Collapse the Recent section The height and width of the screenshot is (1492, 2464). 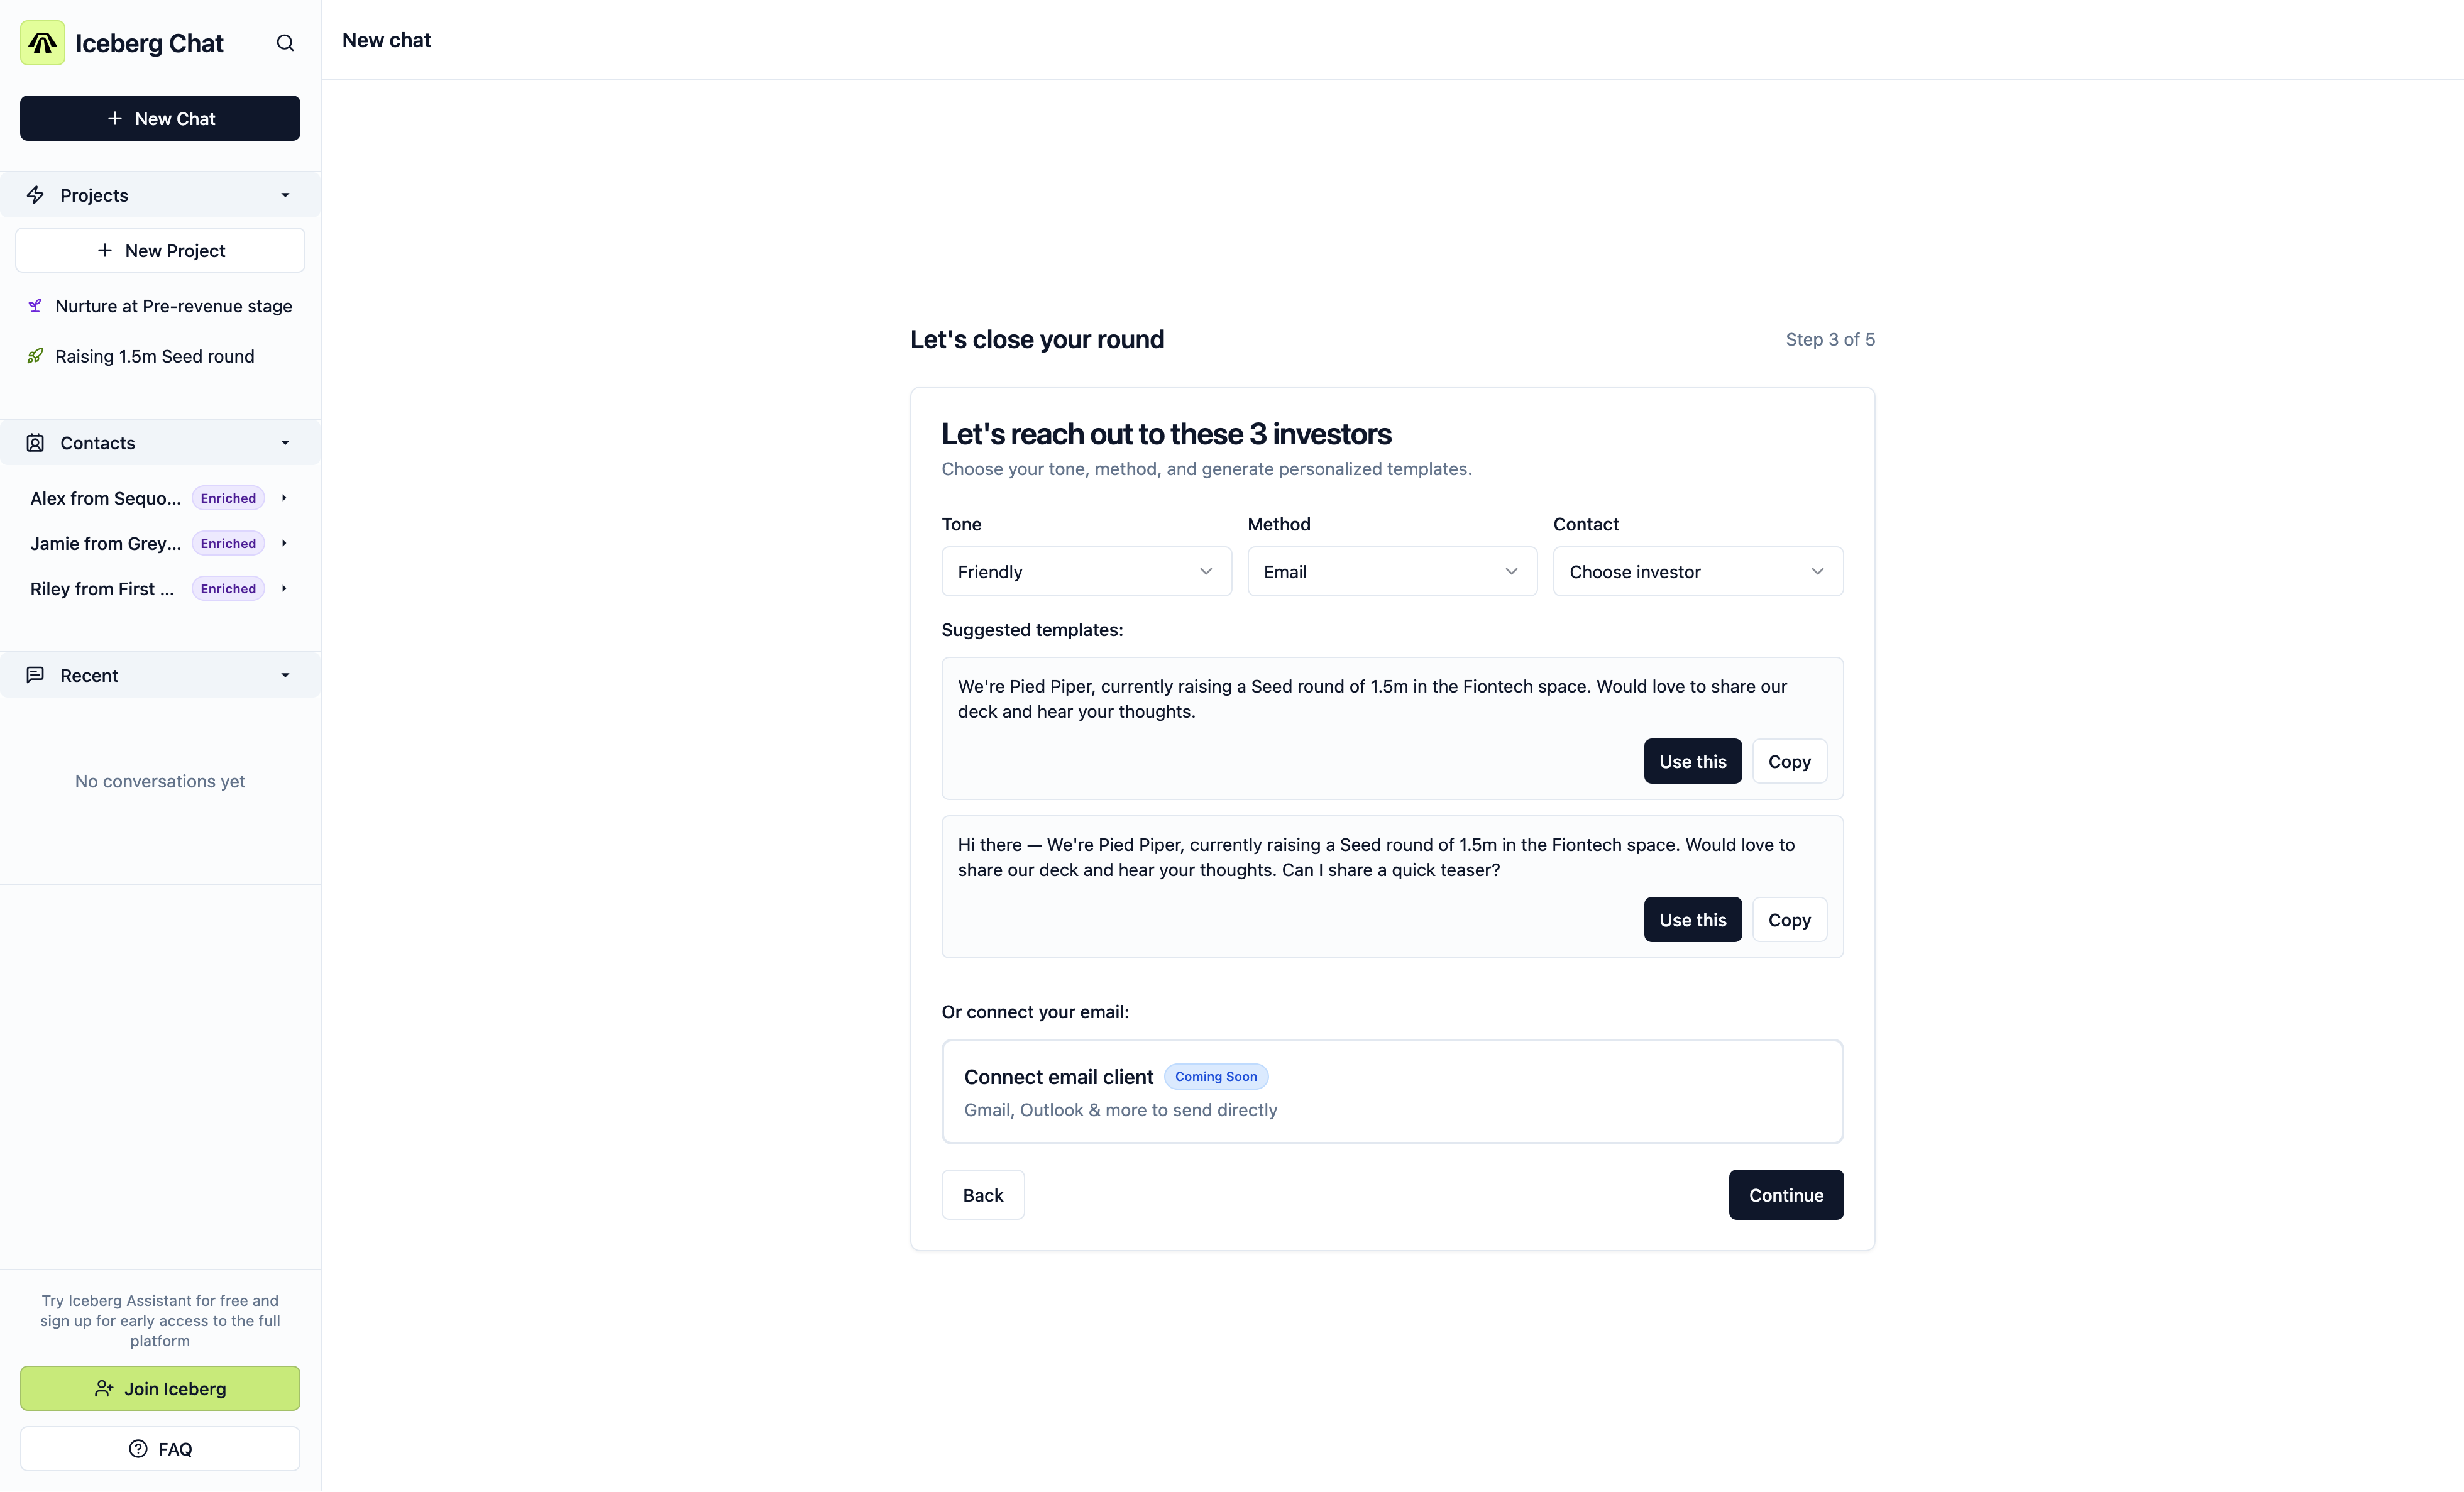tap(285, 674)
